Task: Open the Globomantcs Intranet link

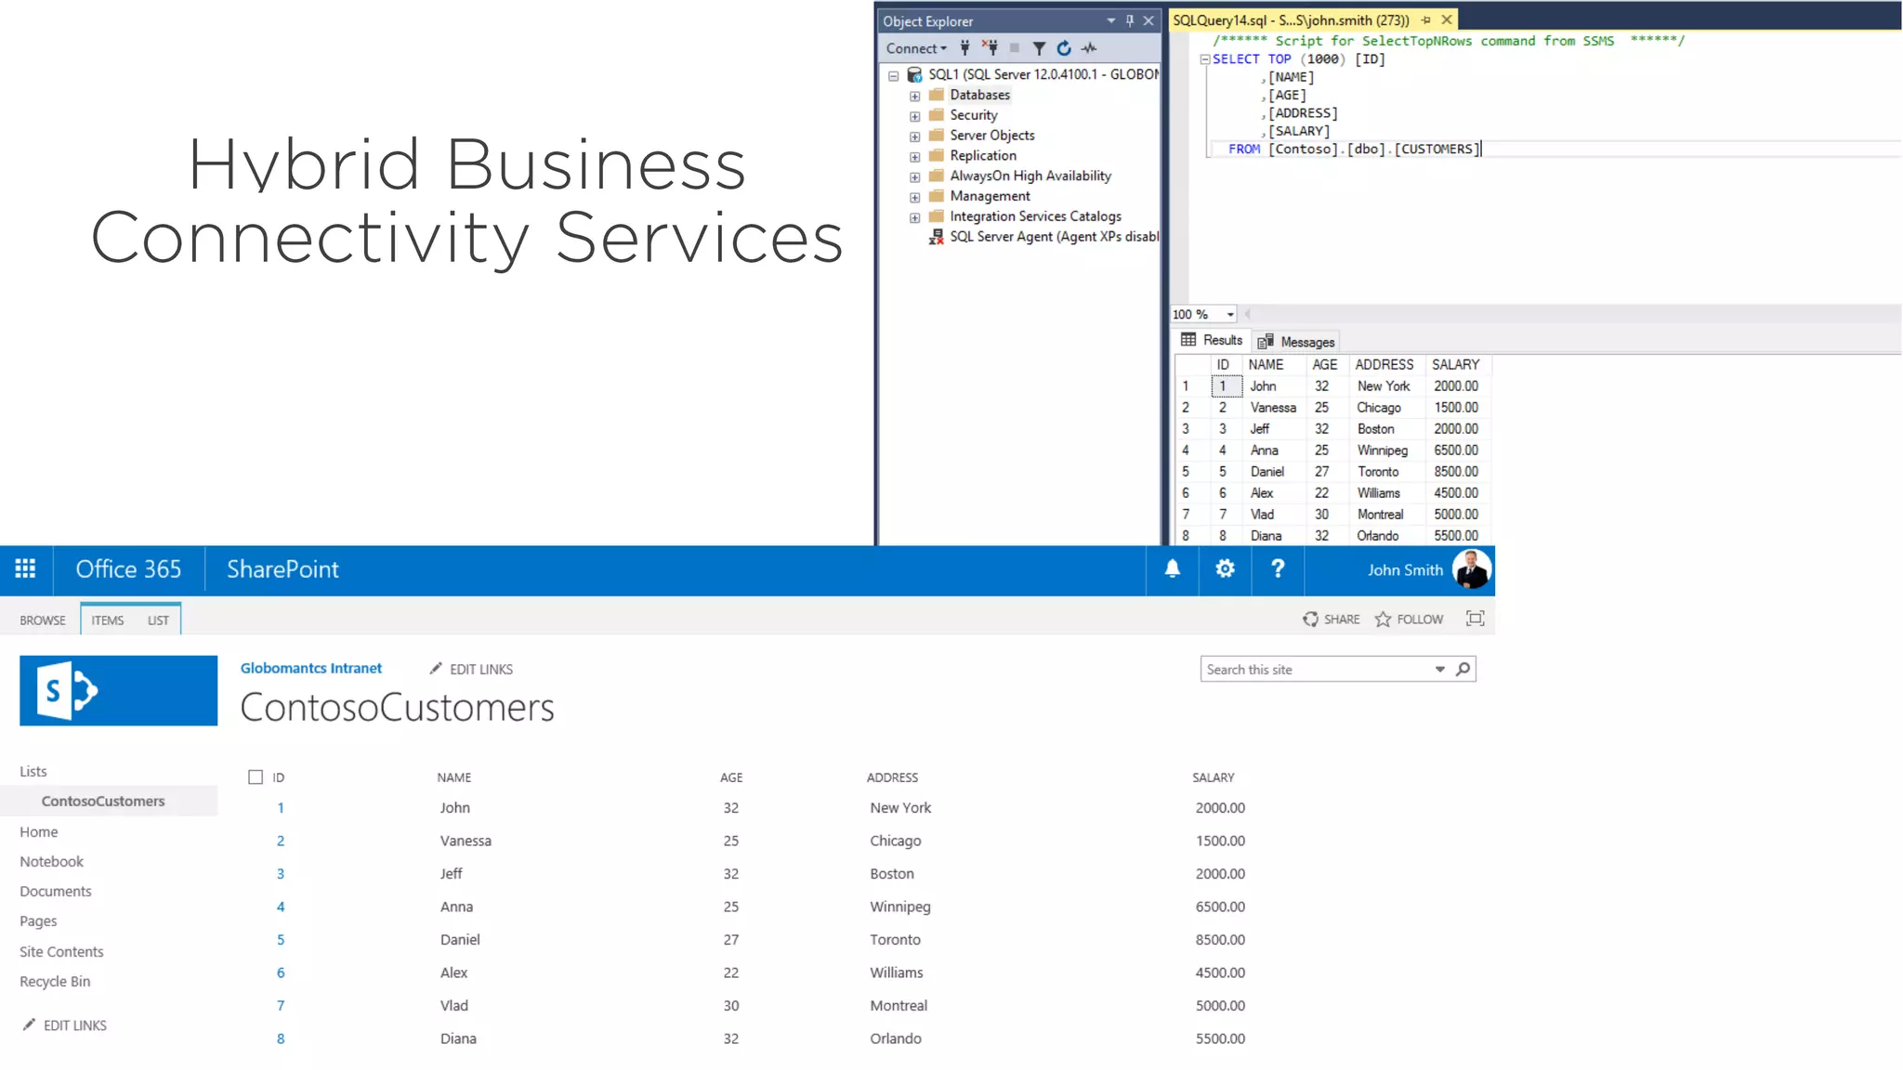Action: 311,669
